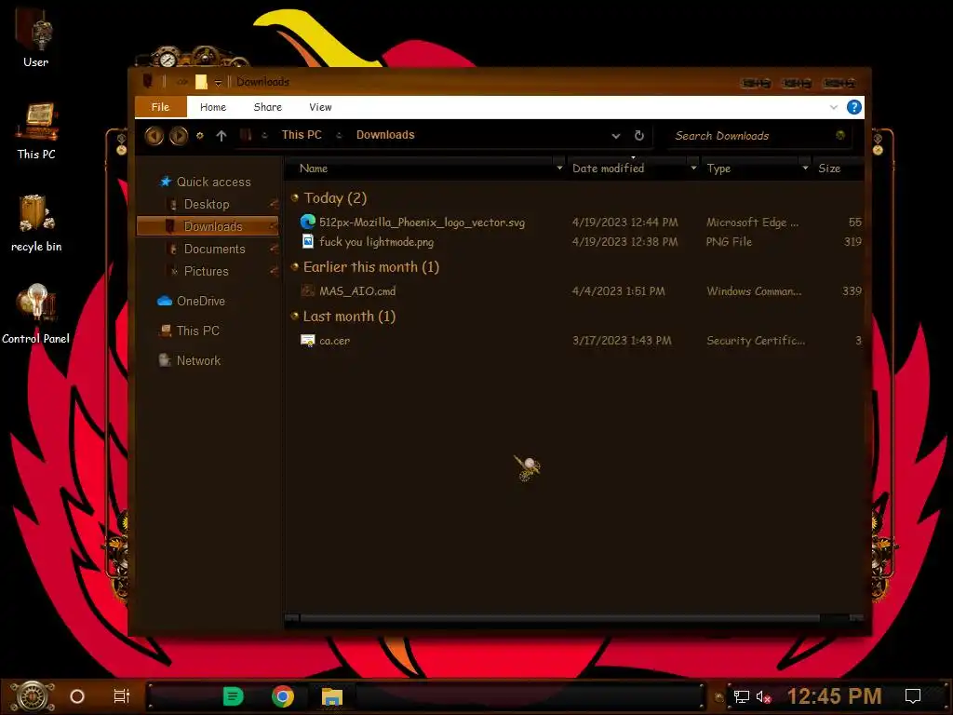
Task: Open the notification center icon
Action: (913, 696)
